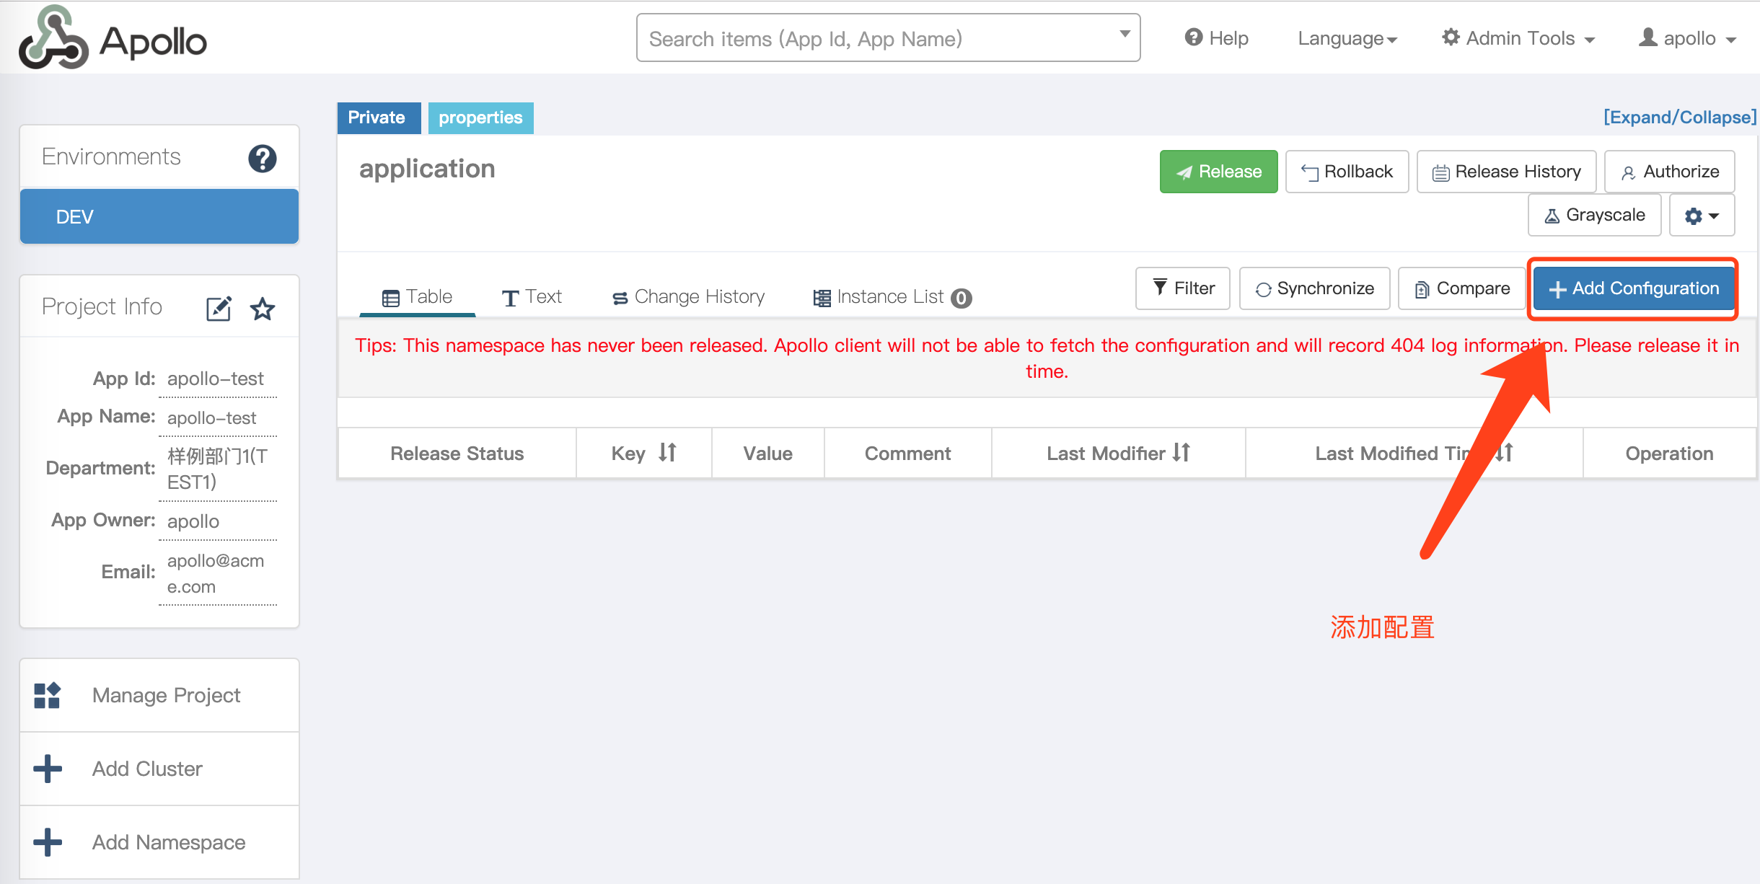Click the Private namespace label

pos(379,118)
